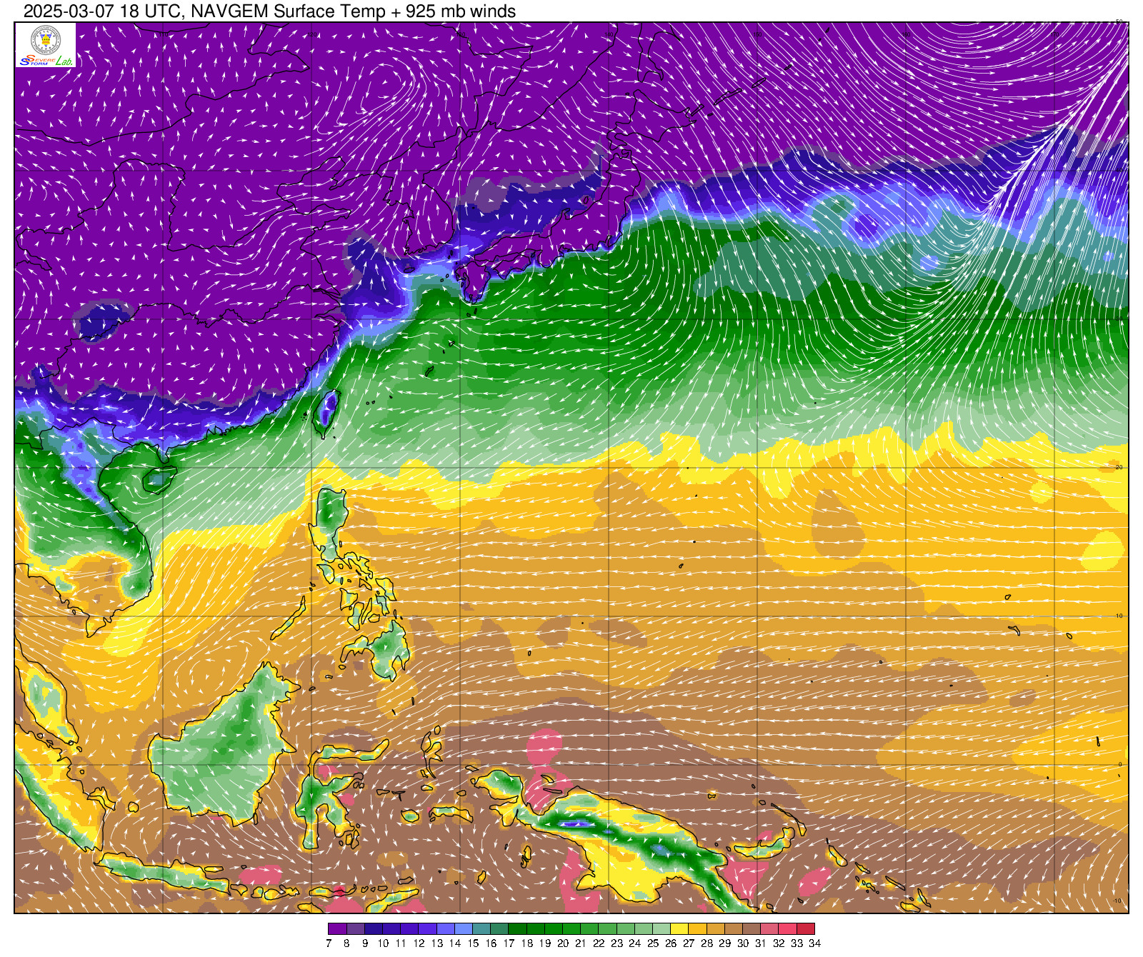This screenshot has width=1143, height=957.
Task: Click the legend label '33'
Action: coord(797,943)
